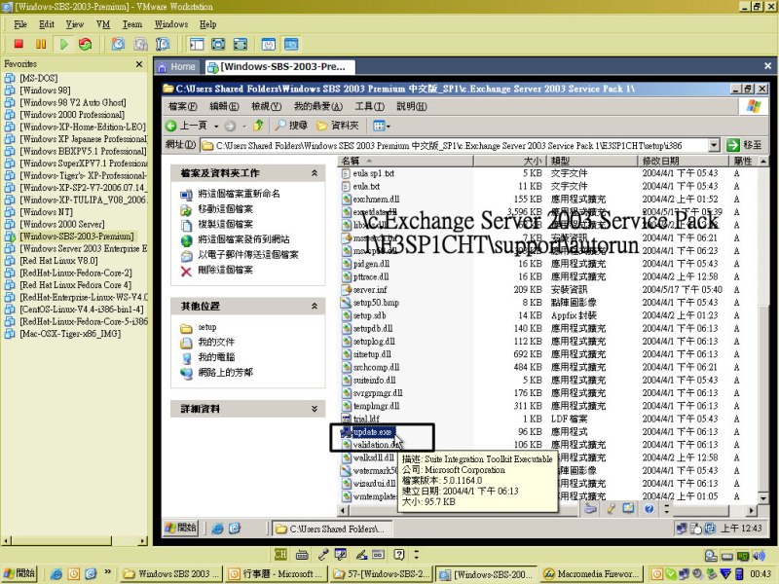Click 移動這個檔案 move link

pyautogui.click(x=226, y=209)
